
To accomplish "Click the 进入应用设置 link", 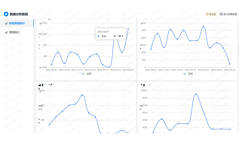I will [230, 14].
